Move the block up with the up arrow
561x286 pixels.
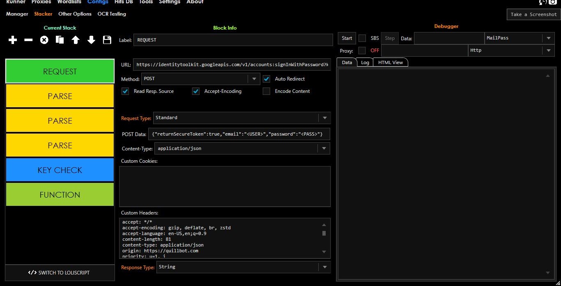(x=76, y=40)
